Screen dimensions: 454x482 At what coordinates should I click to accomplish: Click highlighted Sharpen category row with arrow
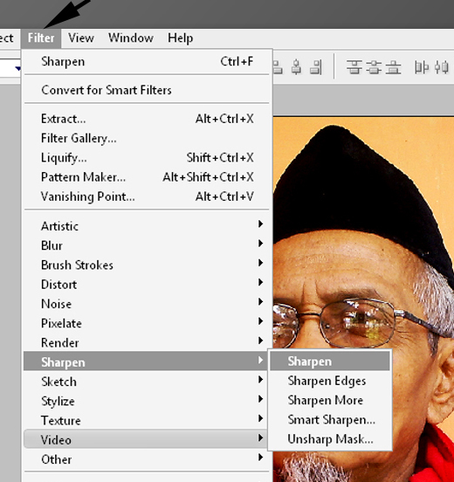point(146,361)
